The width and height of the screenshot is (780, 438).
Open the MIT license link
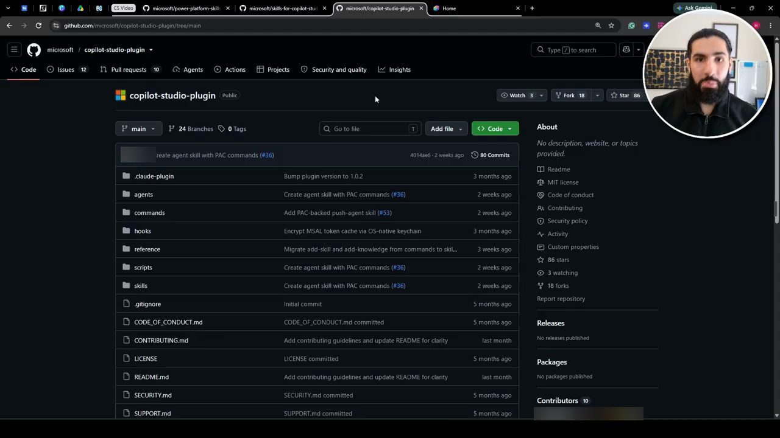(x=563, y=182)
